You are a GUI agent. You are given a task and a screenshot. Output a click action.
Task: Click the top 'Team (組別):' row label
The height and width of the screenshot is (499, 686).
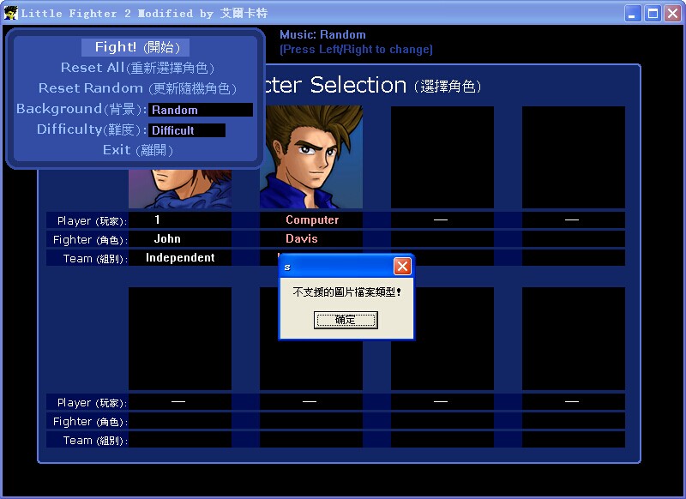tap(95, 258)
